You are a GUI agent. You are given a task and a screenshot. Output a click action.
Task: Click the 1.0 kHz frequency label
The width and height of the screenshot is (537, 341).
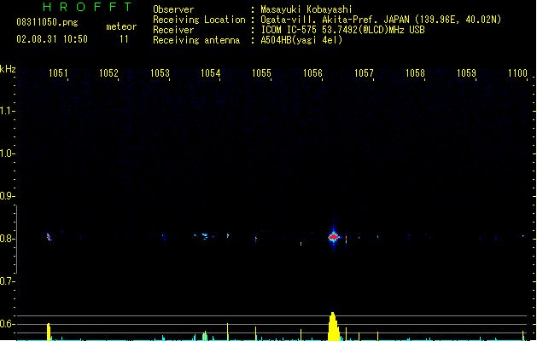[x=7, y=153]
